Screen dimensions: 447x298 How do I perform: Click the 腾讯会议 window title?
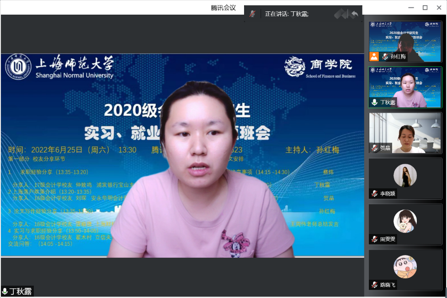pyautogui.click(x=223, y=8)
